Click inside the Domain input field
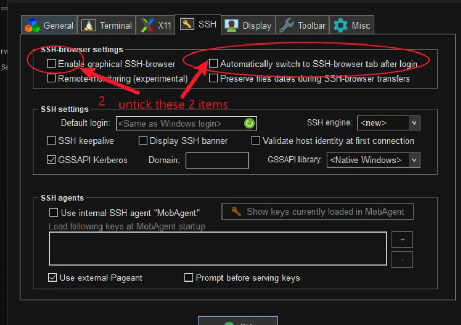This screenshot has height=325, width=461. [217, 160]
